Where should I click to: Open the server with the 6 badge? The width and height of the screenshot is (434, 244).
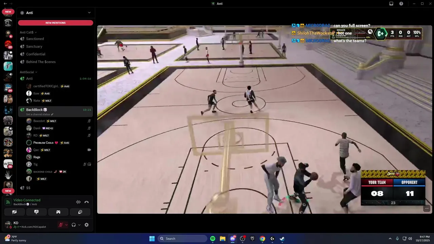(x=8, y=33)
